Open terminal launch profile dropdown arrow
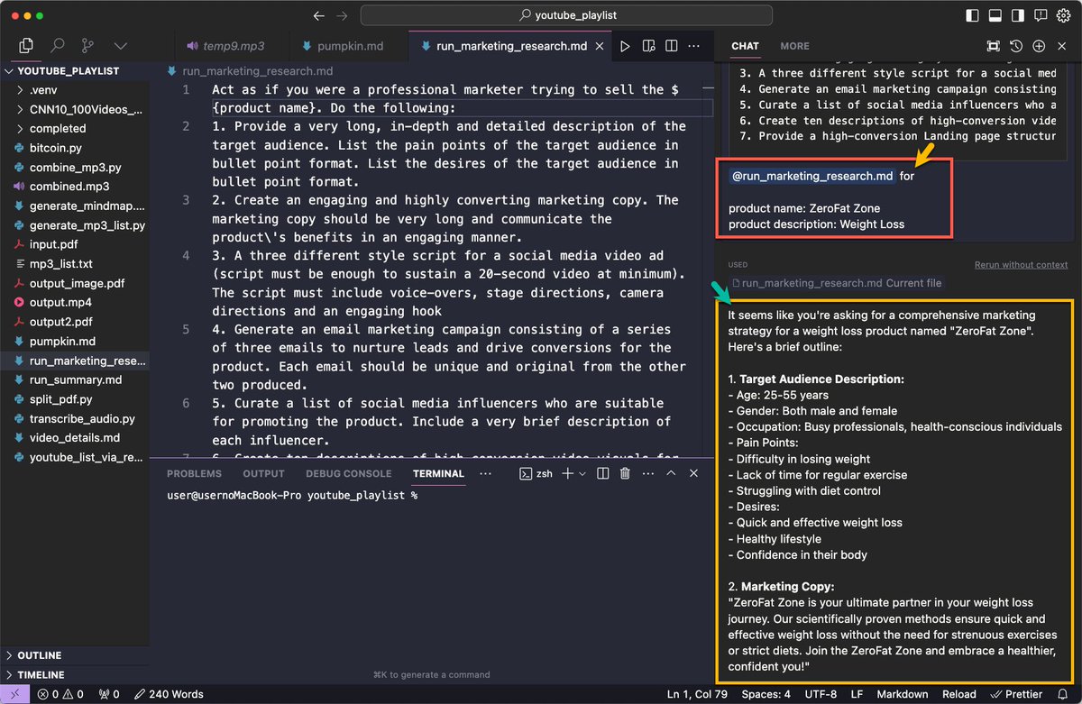Viewport: 1082px width, 704px height. 582,473
